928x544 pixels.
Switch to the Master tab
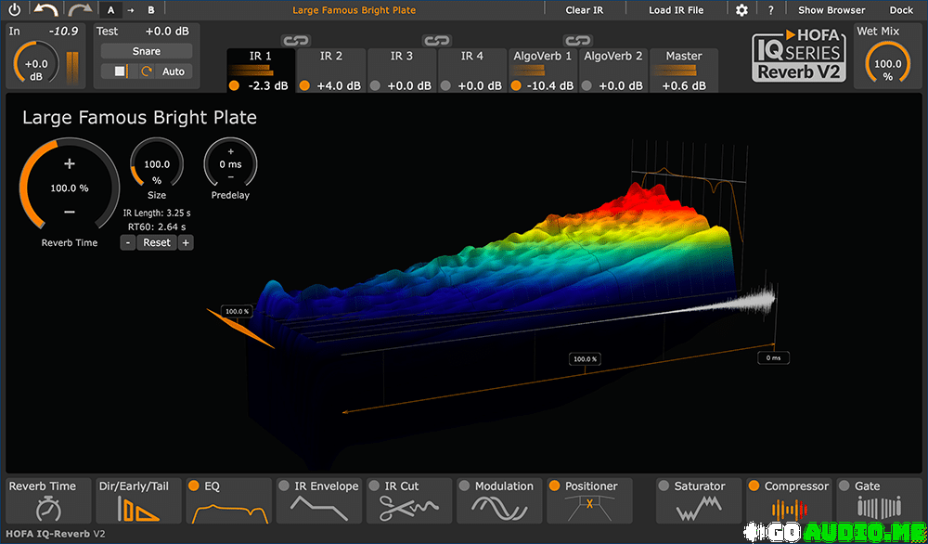click(x=684, y=57)
